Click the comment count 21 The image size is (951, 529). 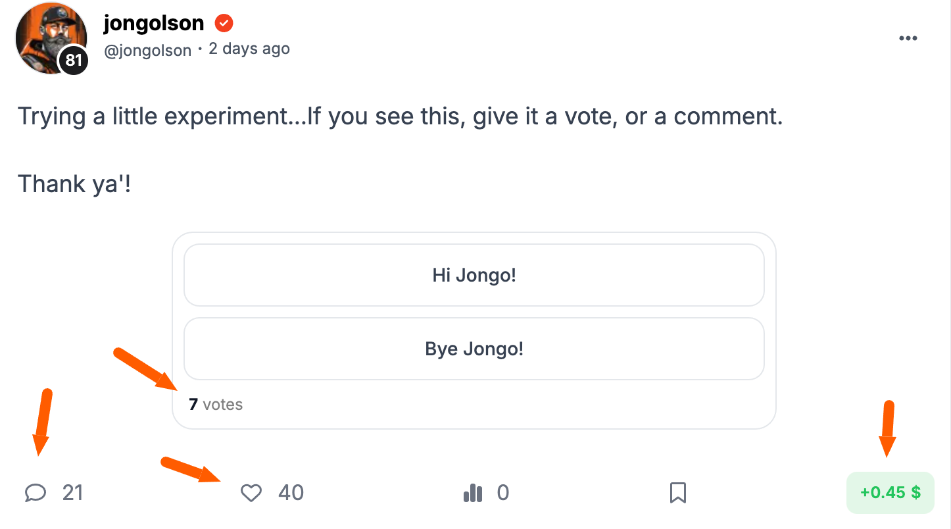73,493
